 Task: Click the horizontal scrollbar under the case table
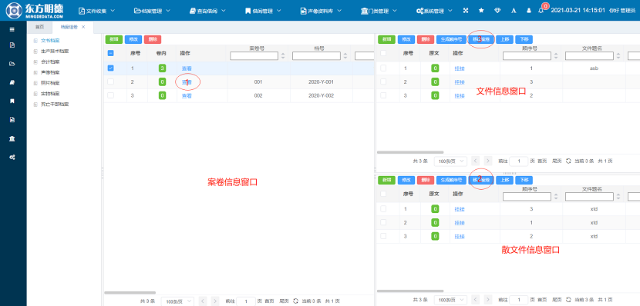point(130,292)
